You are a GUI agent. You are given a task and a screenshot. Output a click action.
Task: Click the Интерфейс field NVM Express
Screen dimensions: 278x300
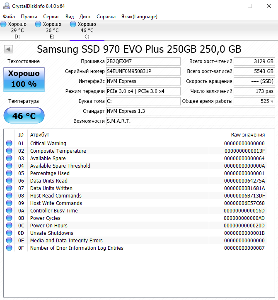click(x=143, y=81)
